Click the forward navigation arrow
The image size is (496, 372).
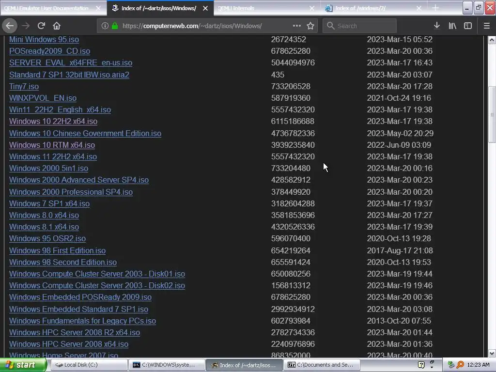click(x=26, y=26)
